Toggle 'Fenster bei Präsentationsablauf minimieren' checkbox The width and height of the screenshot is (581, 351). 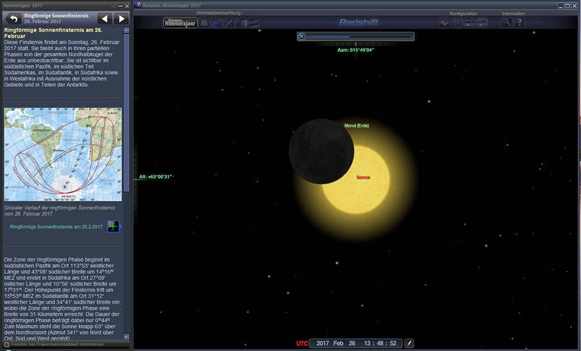7,344
